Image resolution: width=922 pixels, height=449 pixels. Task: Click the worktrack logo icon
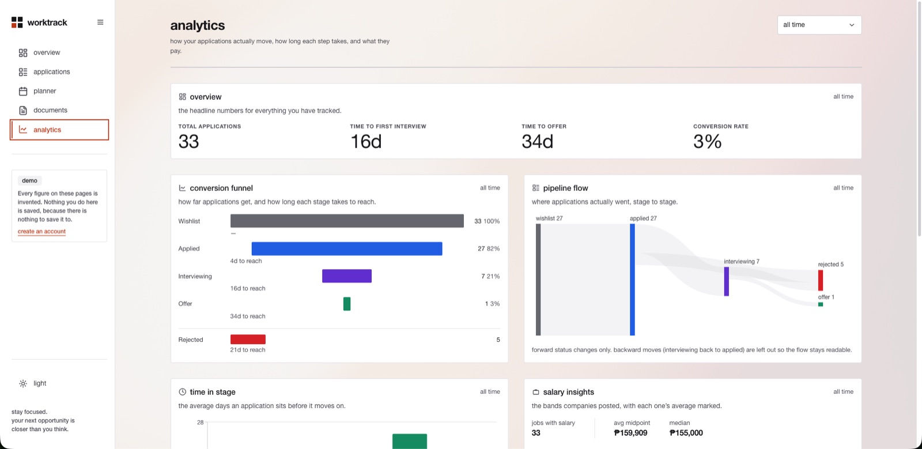[17, 22]
